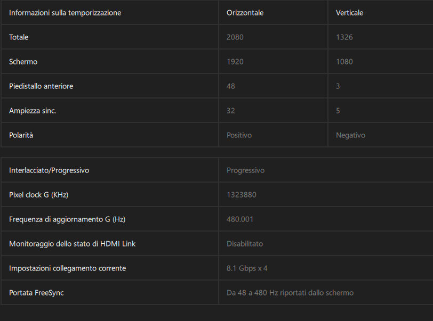Click the Progressivo value
The height and width of the screenshot is (321, 433).
pyautogui.click(x=245, y=170)
